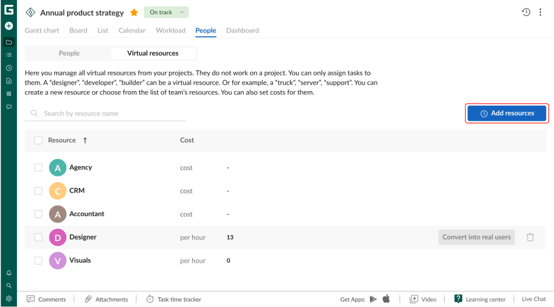Image resolution: width=554 pixels, height=307 pixels.
Task: Switch to the Gantt chart tab
Action: click(x=42, y=30)
